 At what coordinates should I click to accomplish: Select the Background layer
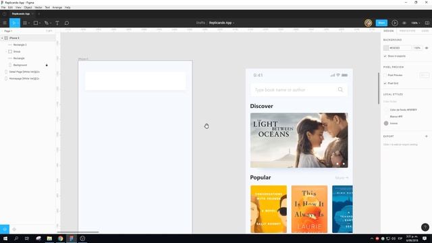[x=20, y=65]
